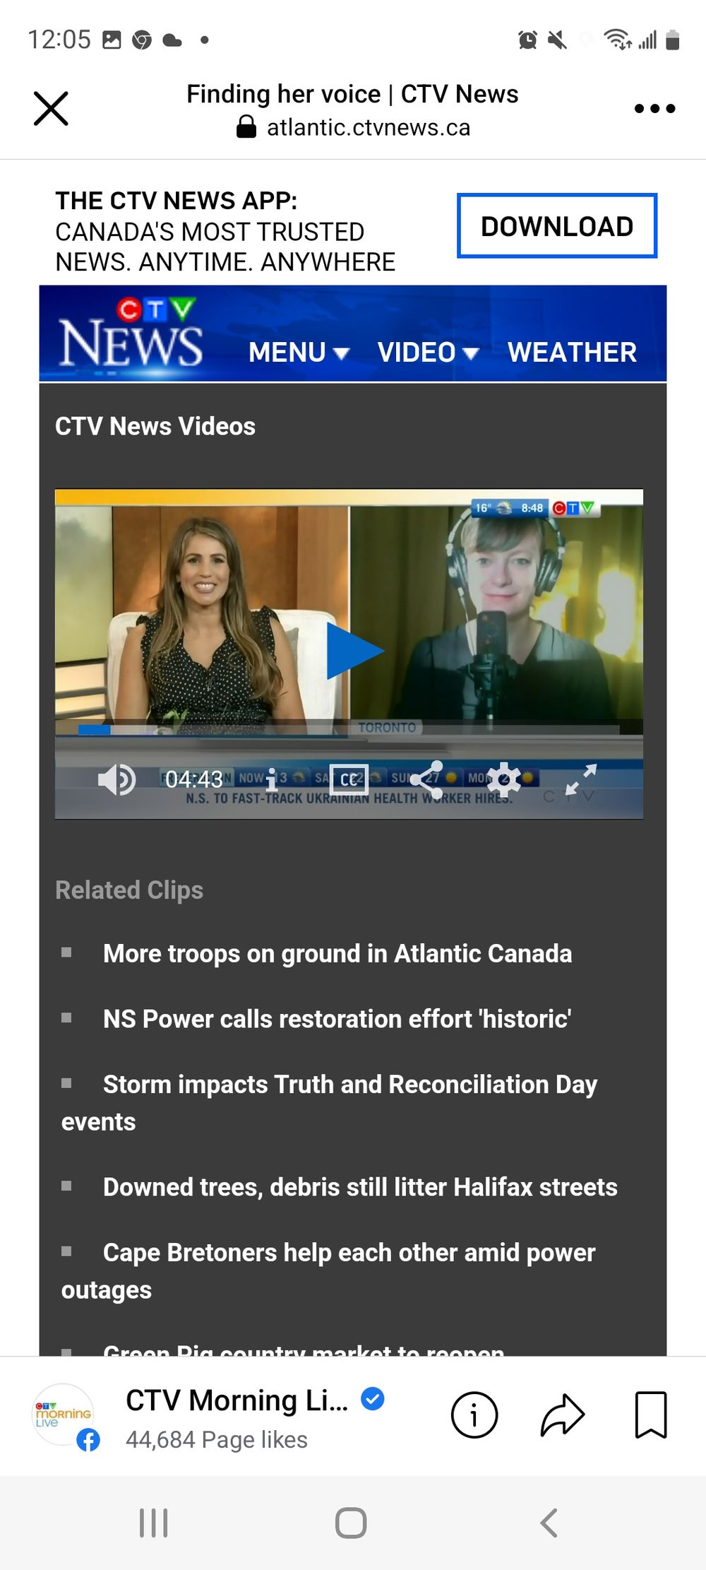Open the CTV Morning Live page avatar
This screenshot has height=1570, width=706.
(x=64, y=1415)
